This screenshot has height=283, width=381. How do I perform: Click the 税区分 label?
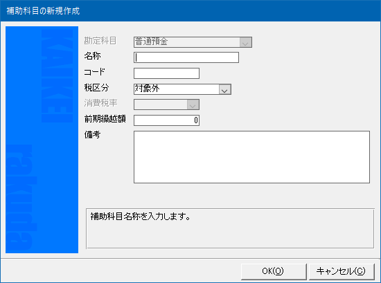click(x=96, y=88)
